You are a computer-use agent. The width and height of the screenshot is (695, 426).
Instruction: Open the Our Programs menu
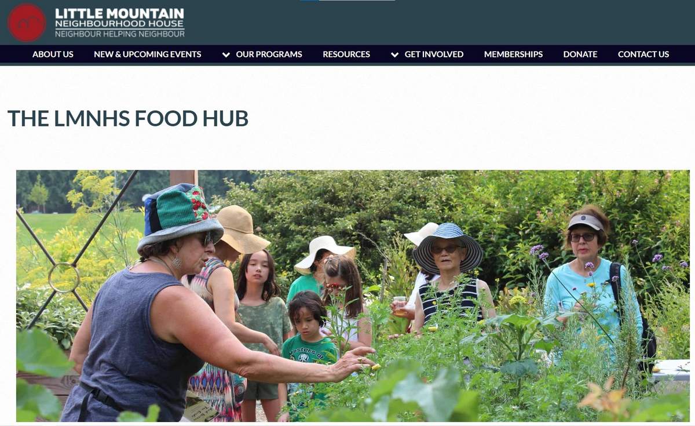[x=269, y=54]
